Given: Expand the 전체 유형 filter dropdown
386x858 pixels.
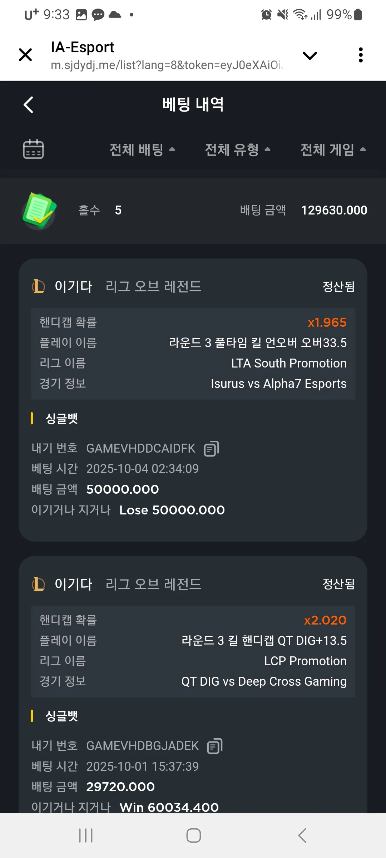Looking at the screenshot, I should pyautogui.click(x=238, y=149).
